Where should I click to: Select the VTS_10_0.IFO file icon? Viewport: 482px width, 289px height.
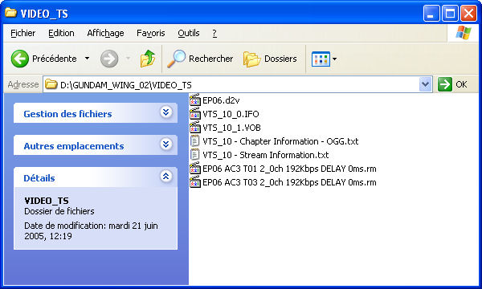(195, 114)
